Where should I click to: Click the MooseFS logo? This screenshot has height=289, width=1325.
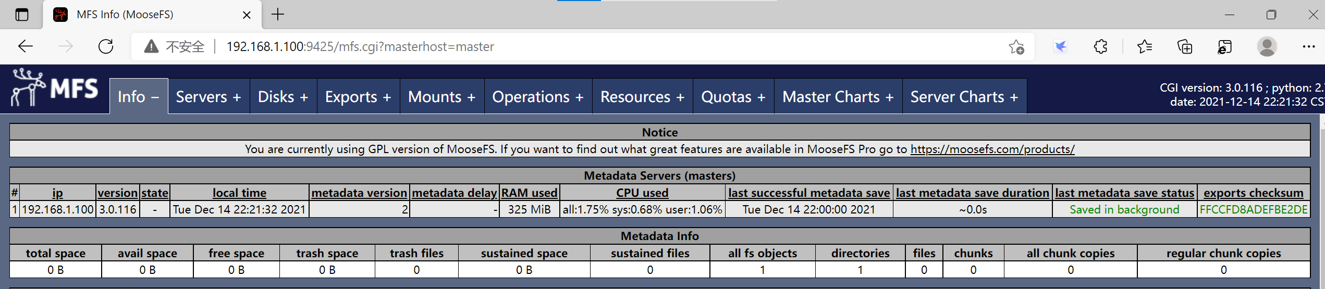[55, 88]
